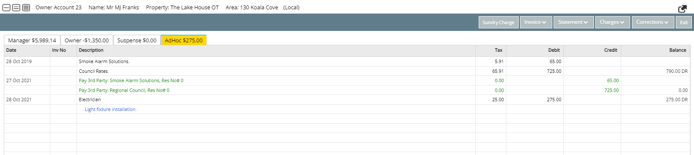Click the single-line view density icon
This screenshot has height=155, width=694.
tap(7, 8)
